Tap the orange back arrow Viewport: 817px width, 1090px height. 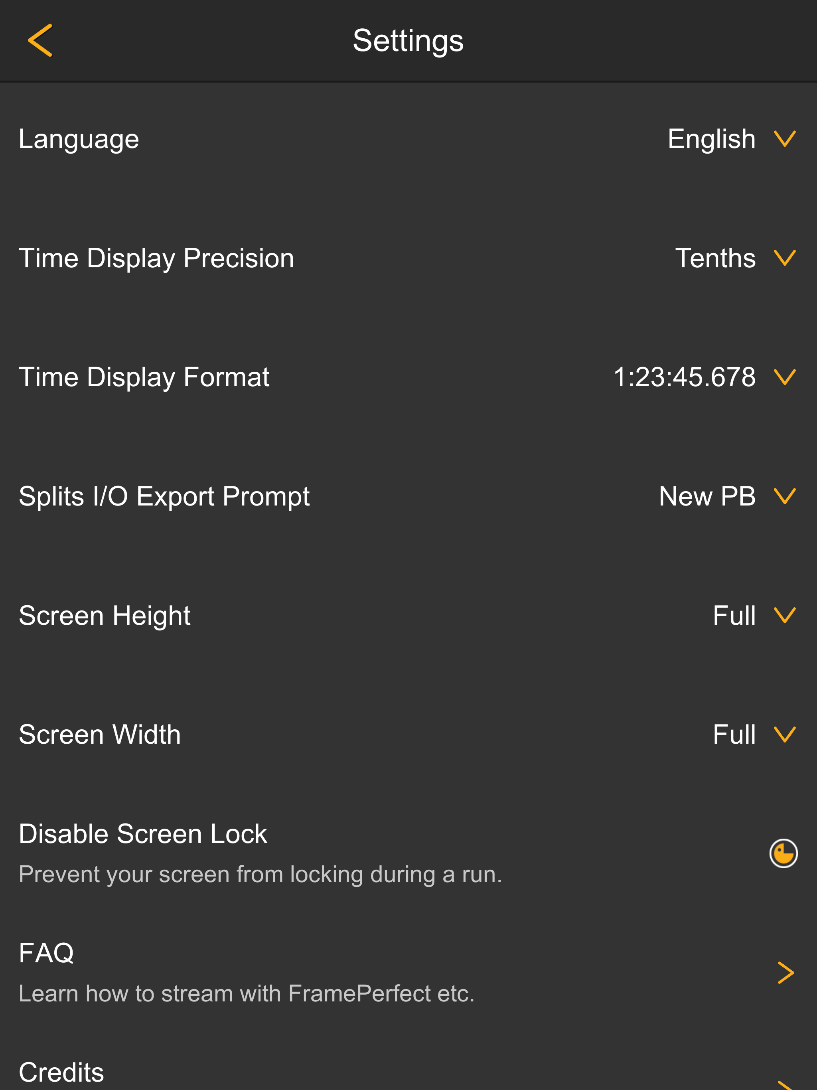[x=40, y=40]
